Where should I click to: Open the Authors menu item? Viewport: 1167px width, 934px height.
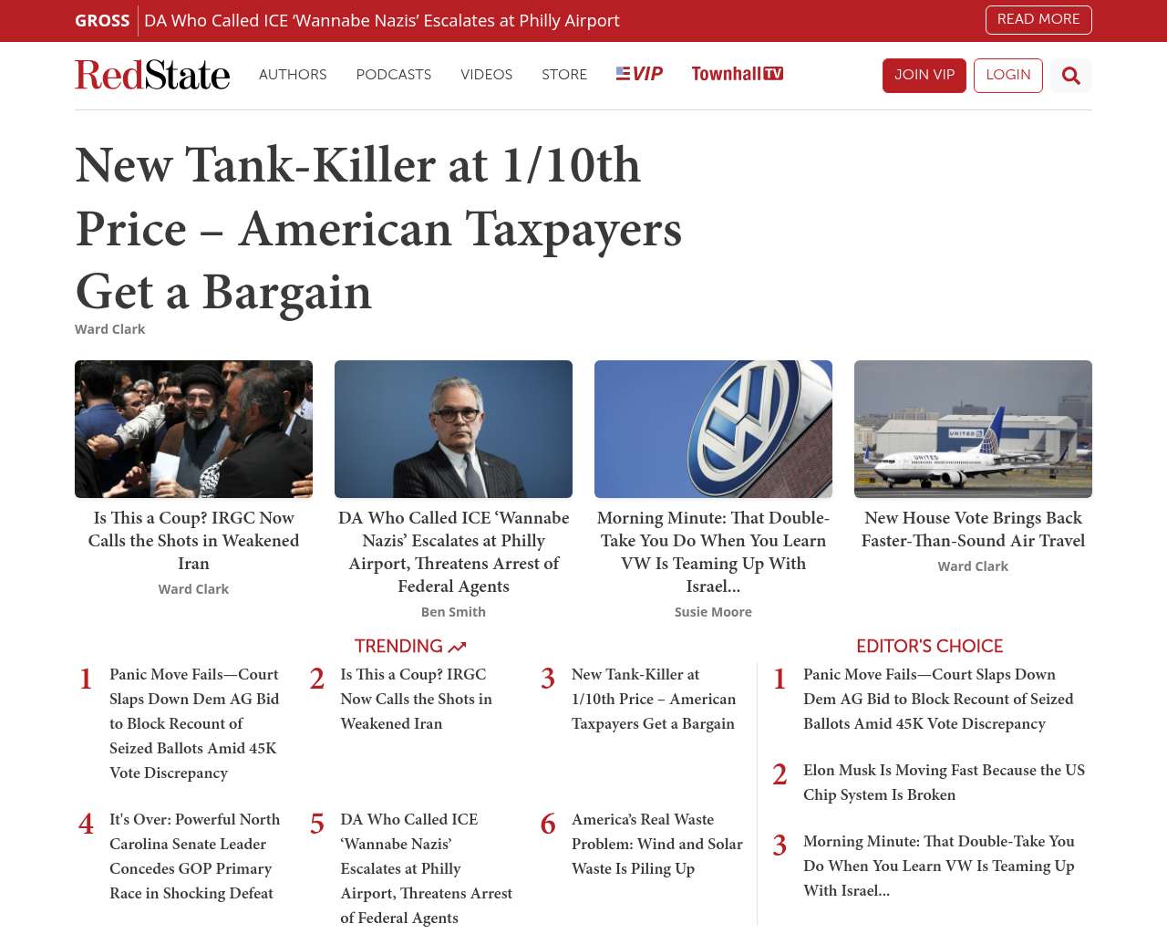[x=293, y=75]
